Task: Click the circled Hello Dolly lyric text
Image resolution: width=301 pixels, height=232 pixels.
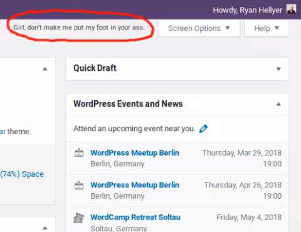Action: click(x=79, y=28)
